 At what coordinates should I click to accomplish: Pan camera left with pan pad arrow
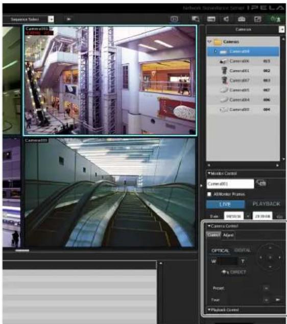pyautogui.click(x=260, y=258)
